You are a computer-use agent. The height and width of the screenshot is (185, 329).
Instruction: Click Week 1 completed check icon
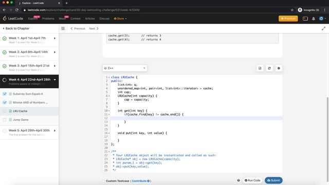(5, 39)
